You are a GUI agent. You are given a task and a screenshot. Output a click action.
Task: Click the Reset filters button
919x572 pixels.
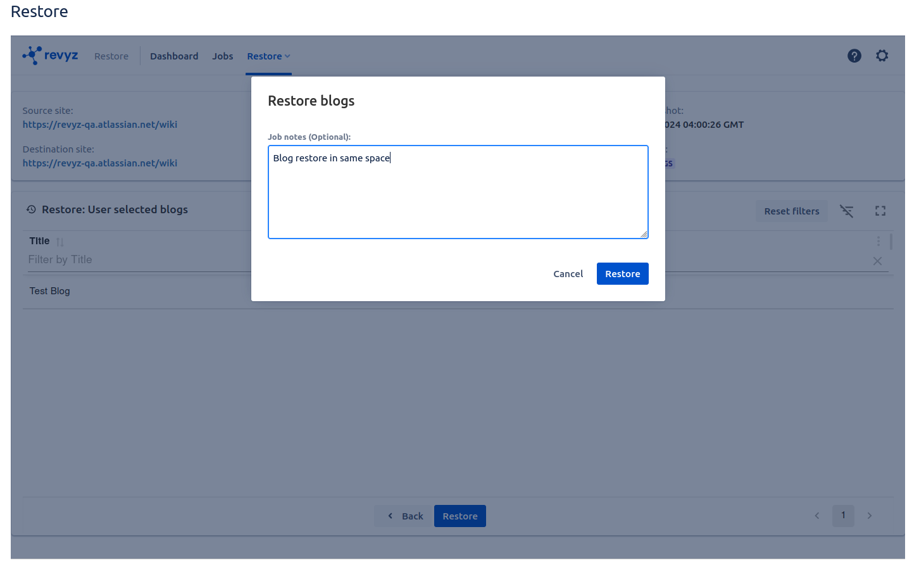click(791, 211)
